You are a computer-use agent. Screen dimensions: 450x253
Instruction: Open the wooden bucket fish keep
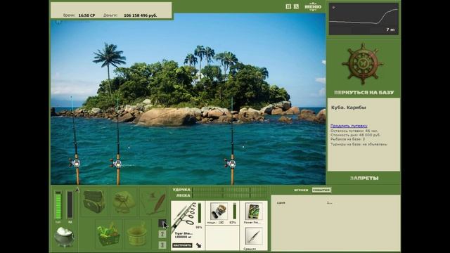pos(137,234)
